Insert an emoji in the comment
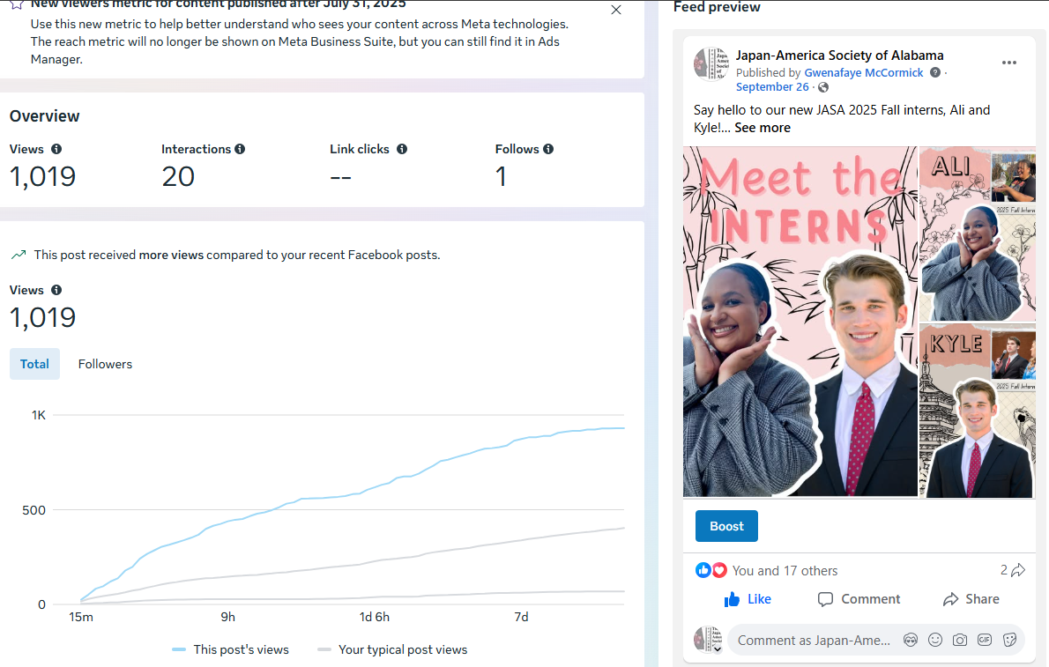The width and height of the screenshot is (1049, 667). (x=935, y=640)
